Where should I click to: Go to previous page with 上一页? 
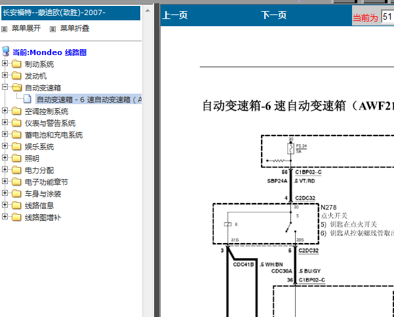175,15
